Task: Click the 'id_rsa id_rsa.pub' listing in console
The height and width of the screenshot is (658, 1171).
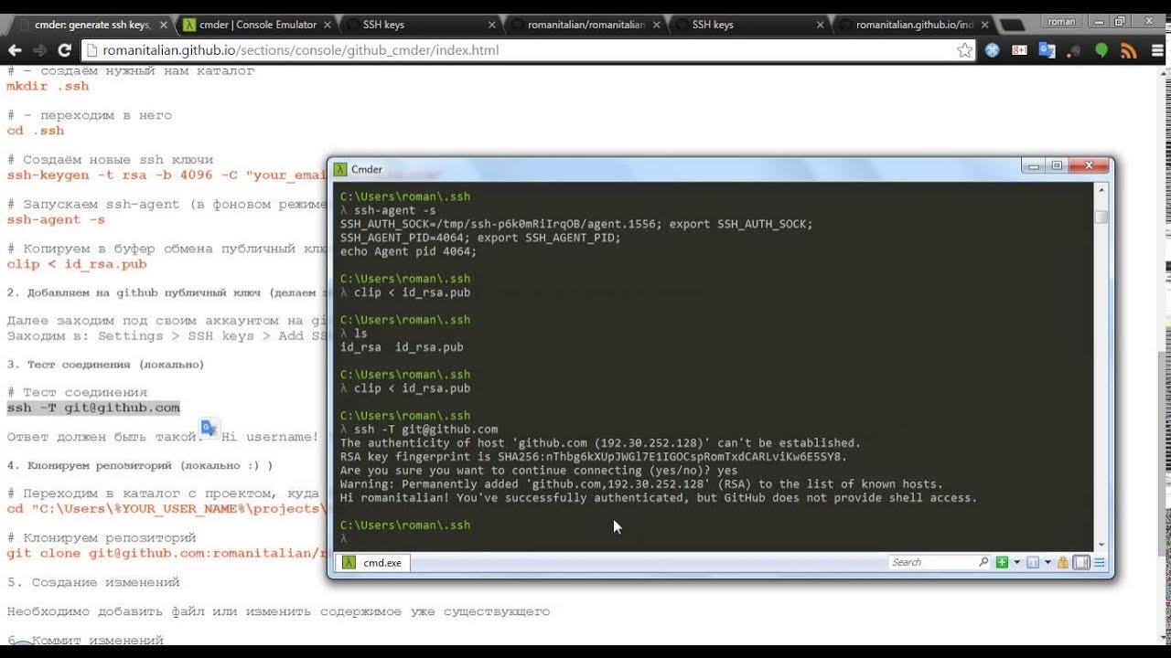Action: (x=402, y=347)
